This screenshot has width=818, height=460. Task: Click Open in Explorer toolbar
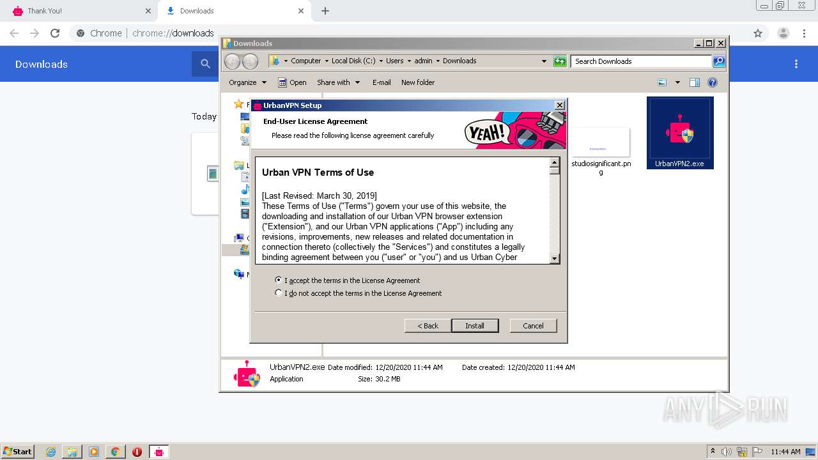point(293,82)
